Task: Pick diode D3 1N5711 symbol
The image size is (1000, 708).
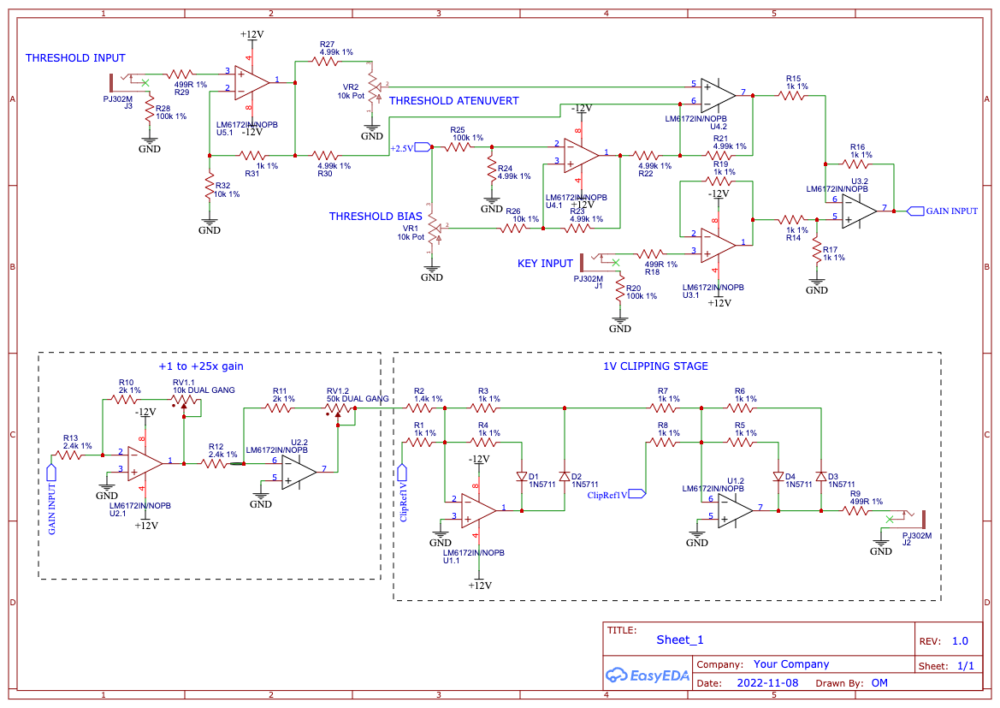Action: point(821,476)
